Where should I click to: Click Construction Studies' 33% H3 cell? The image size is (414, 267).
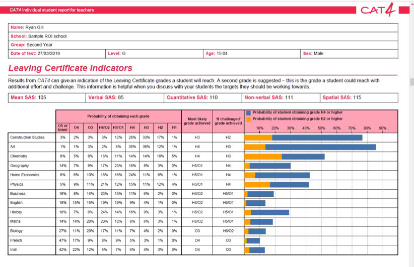click(146, 138)
